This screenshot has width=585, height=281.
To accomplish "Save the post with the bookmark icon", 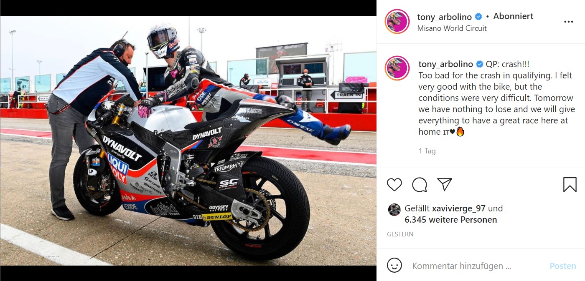I will pyautogui.click(x=570, y=184).
